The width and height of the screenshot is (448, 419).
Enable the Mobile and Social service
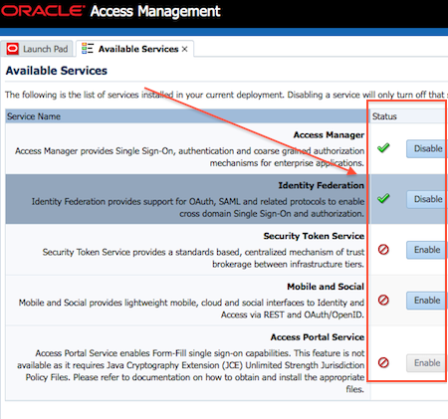pos(427,301)
